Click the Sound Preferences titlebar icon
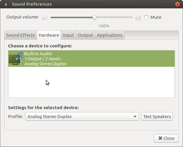Viewport: 183px width, 147px height. point(6,4)
